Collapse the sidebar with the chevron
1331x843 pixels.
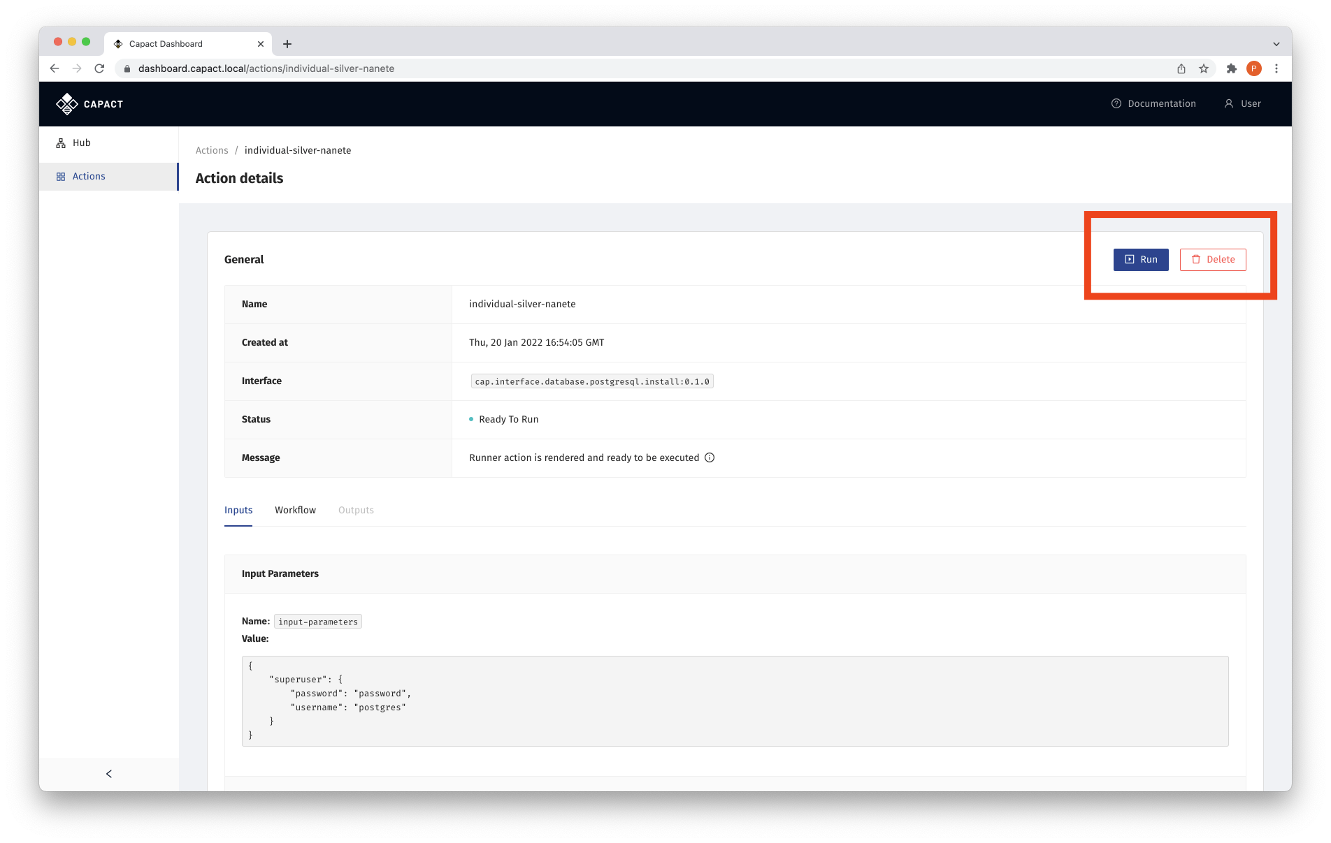pos(109,774)
